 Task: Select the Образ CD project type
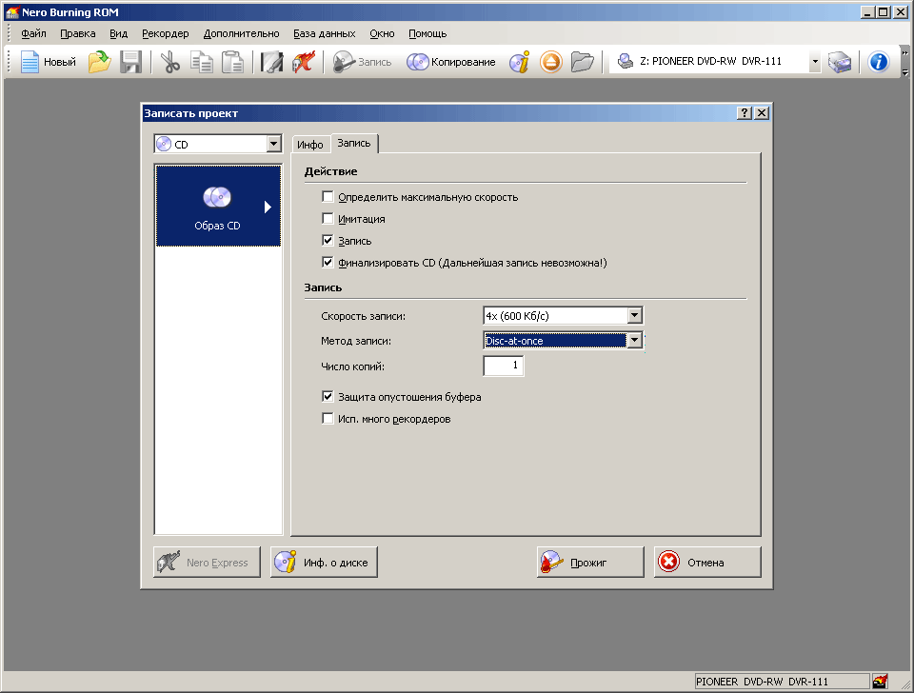(218, 207)
